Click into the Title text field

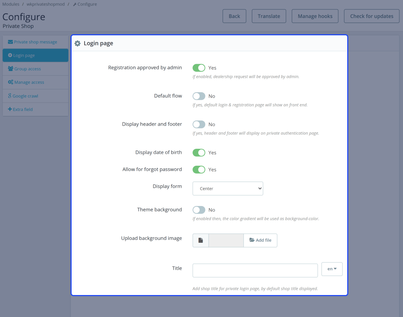coord(255,271)
